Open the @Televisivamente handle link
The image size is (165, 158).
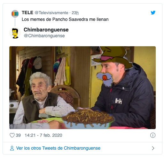[x=51, y=13]
